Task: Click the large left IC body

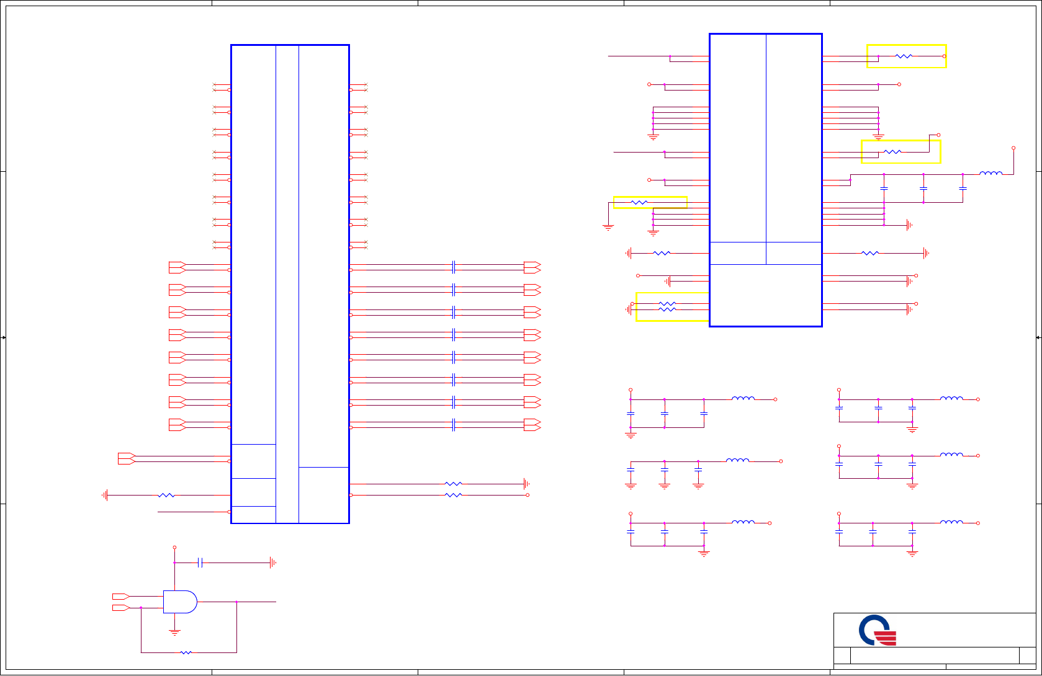Action: pyautogui.click(x=290, y=284)
